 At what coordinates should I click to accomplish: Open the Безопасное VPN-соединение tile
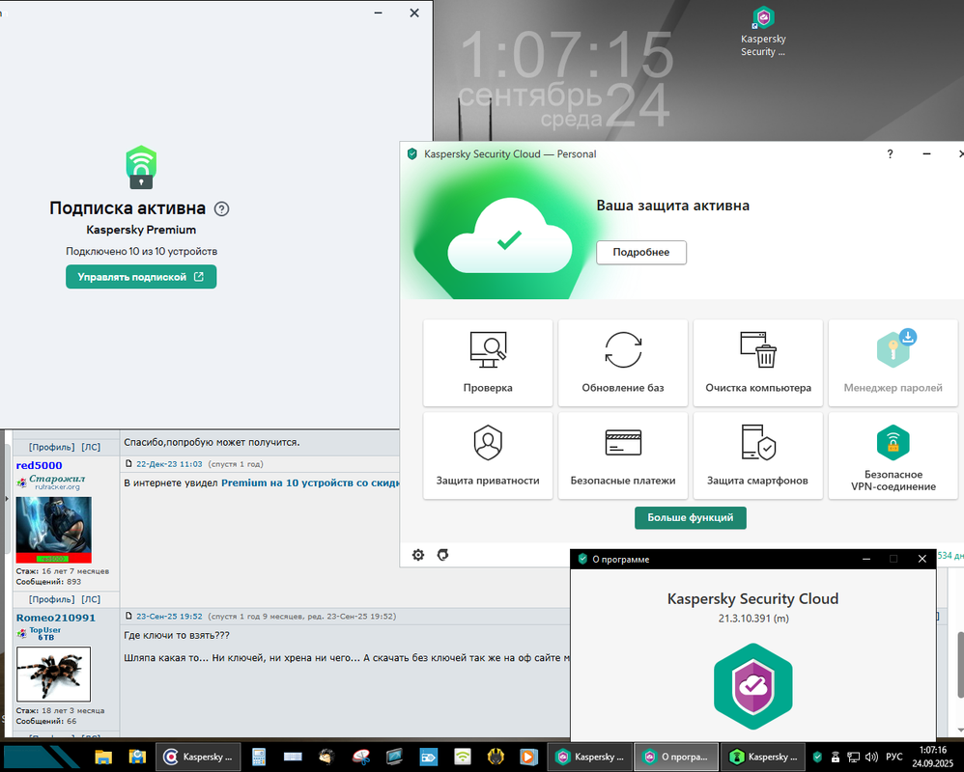click(x=893, y=455)
